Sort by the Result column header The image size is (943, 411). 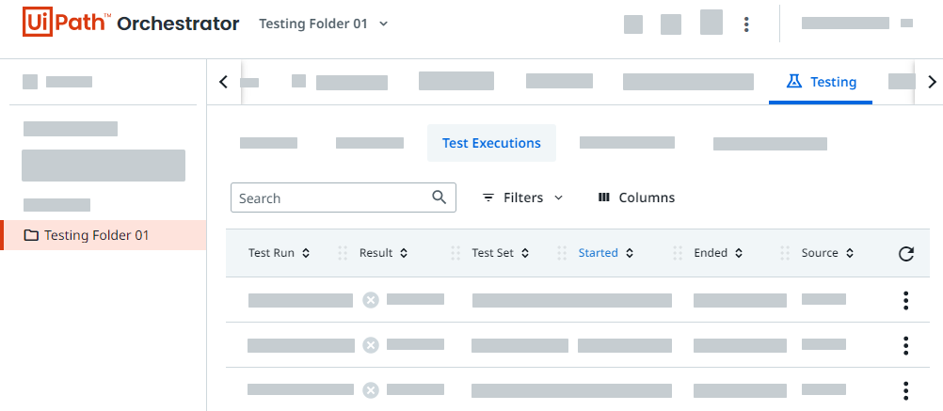pyautogui.click(x=383, y=253)
